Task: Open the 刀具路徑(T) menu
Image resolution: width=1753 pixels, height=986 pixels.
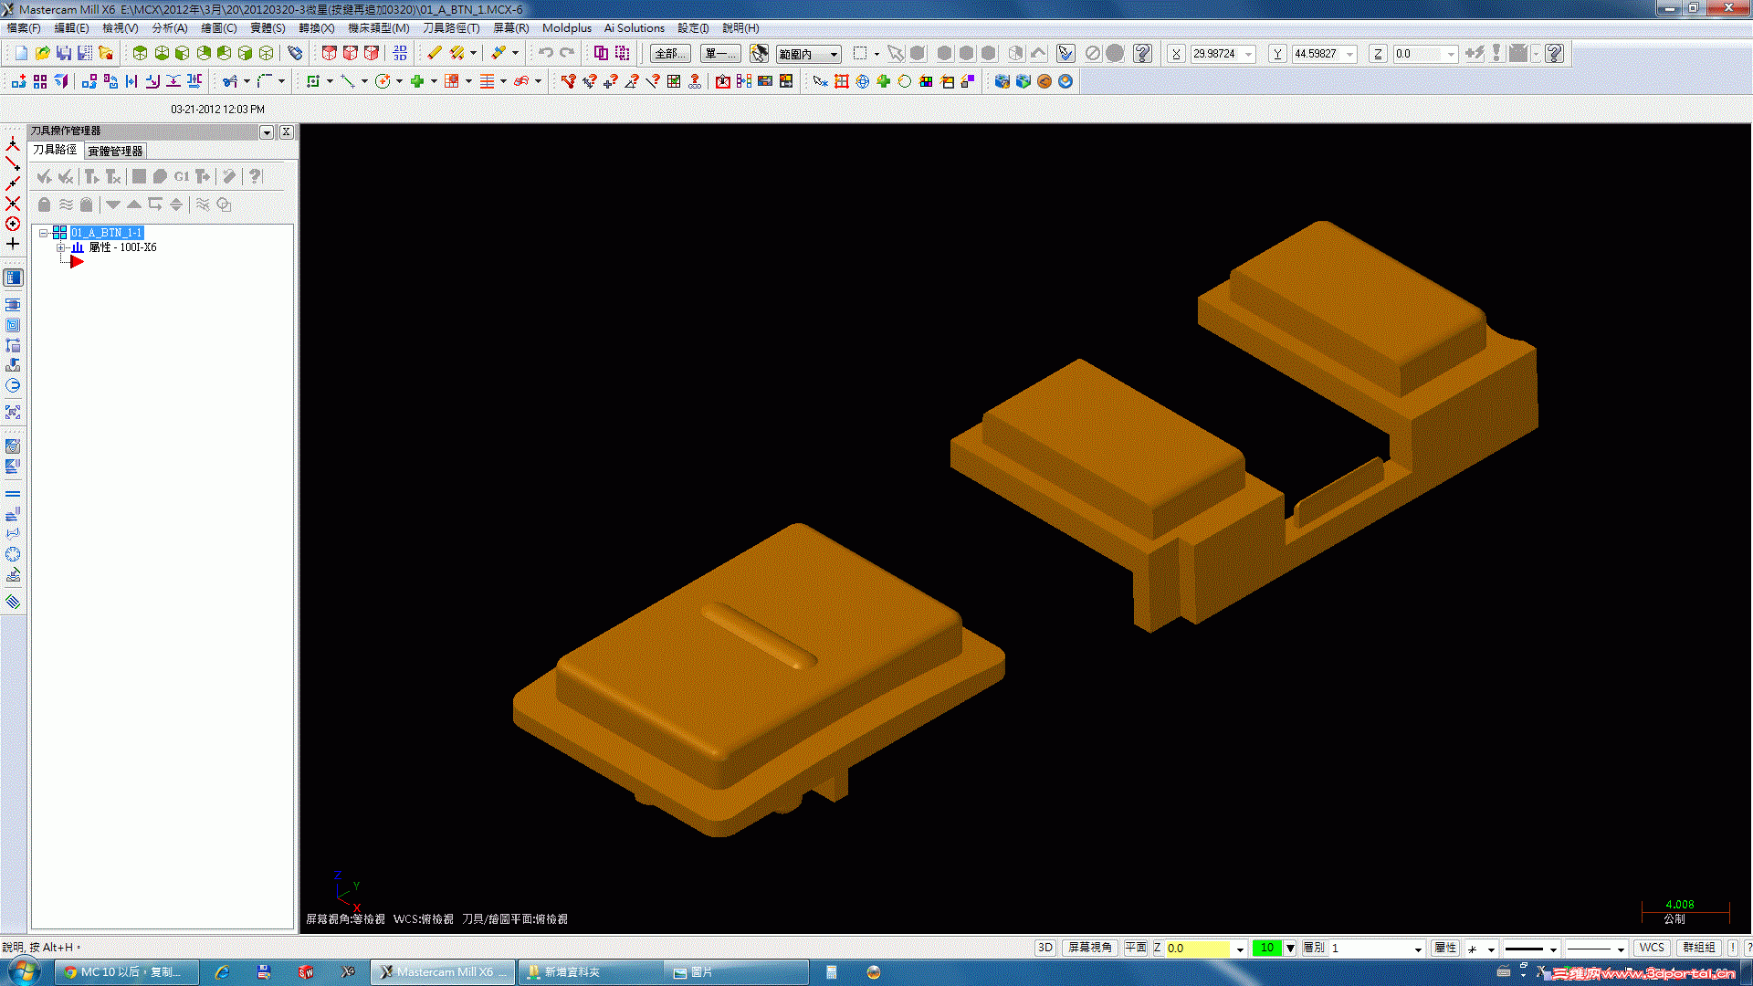Action: click(450, 28)
